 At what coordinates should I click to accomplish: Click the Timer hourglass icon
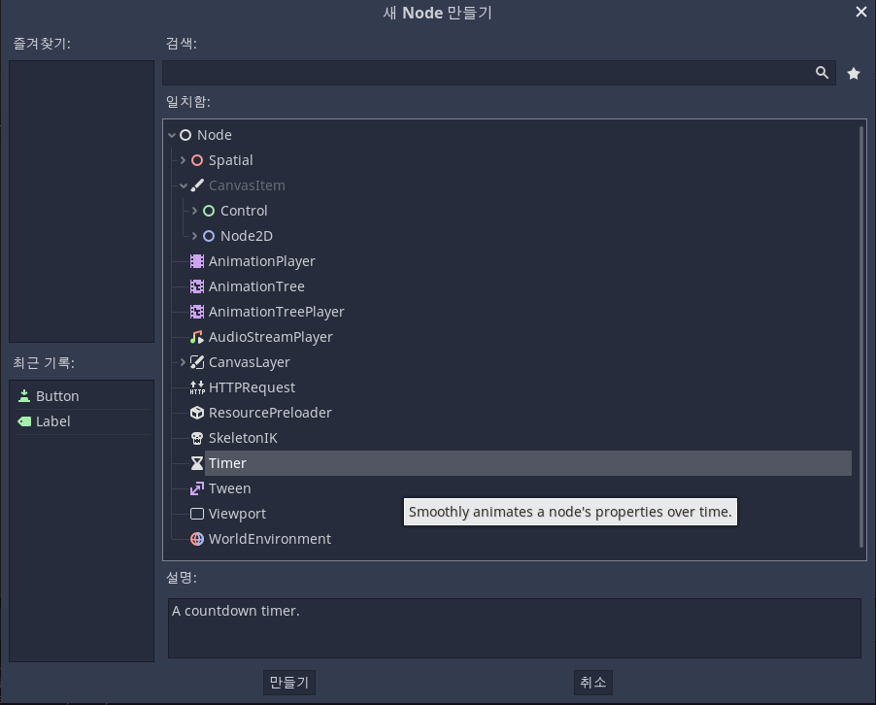(x=197, y=463)
